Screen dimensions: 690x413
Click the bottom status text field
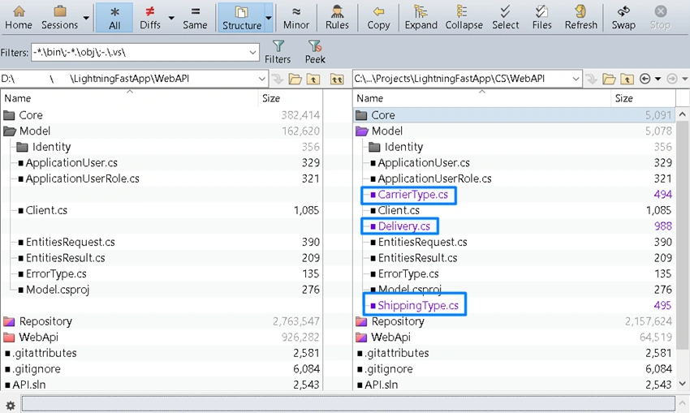coord(348,404)
